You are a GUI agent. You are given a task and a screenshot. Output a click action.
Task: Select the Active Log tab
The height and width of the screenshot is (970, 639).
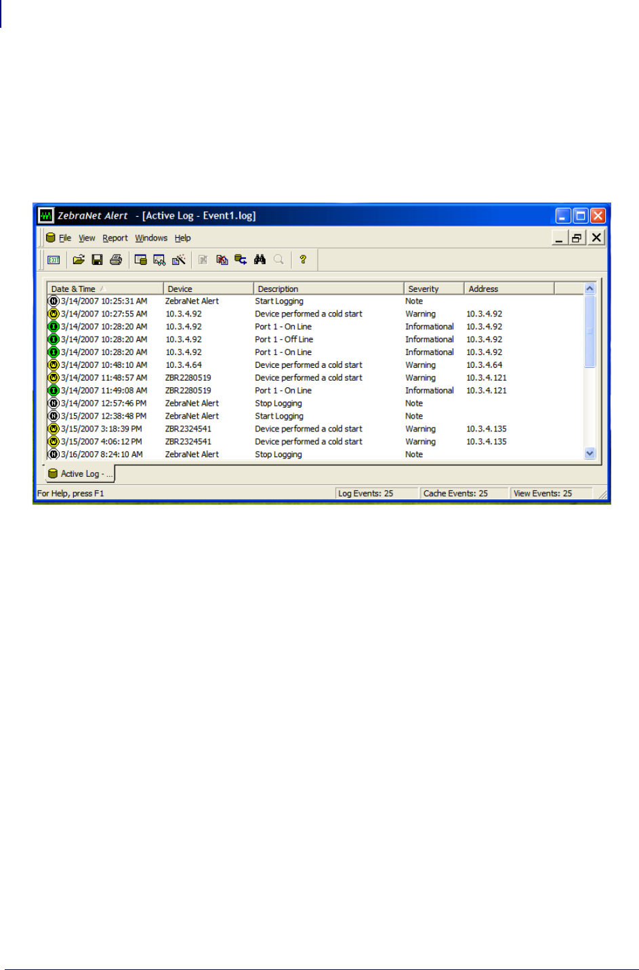[x=80, y=473]
